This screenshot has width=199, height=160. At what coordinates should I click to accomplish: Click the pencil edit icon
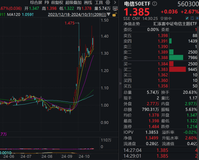187,18
